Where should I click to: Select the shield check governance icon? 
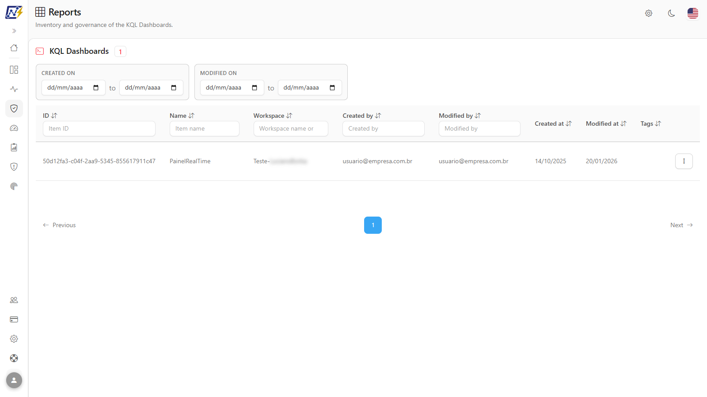(x=14, y=109)
